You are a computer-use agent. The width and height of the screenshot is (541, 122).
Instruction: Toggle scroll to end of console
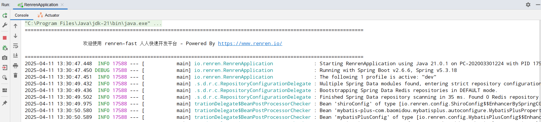[x=15, y=55]
